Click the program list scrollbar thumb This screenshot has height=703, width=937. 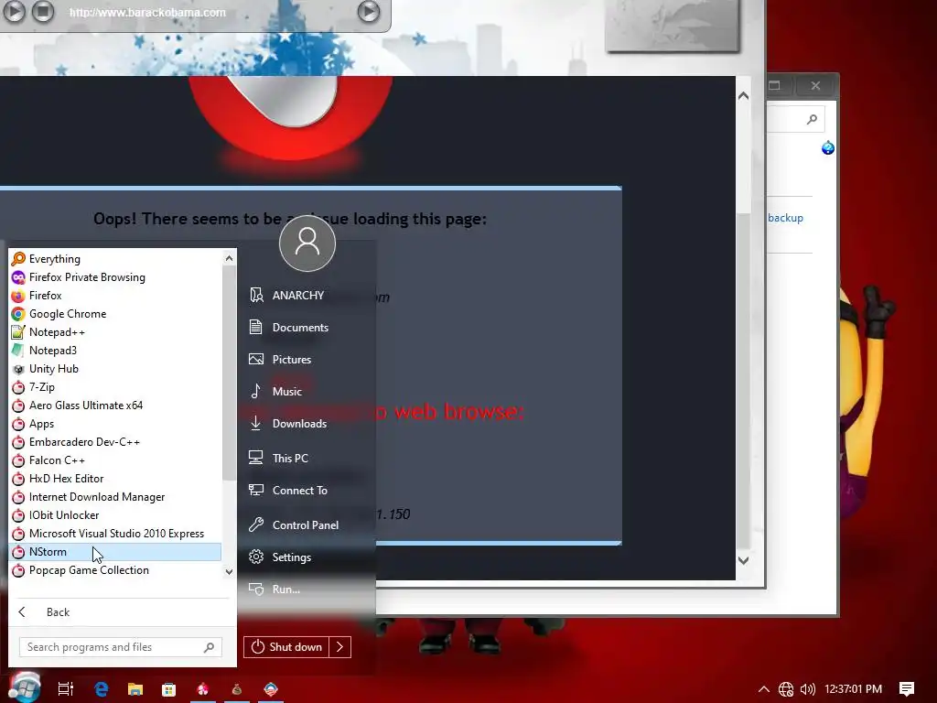click(x=229, y=373)
